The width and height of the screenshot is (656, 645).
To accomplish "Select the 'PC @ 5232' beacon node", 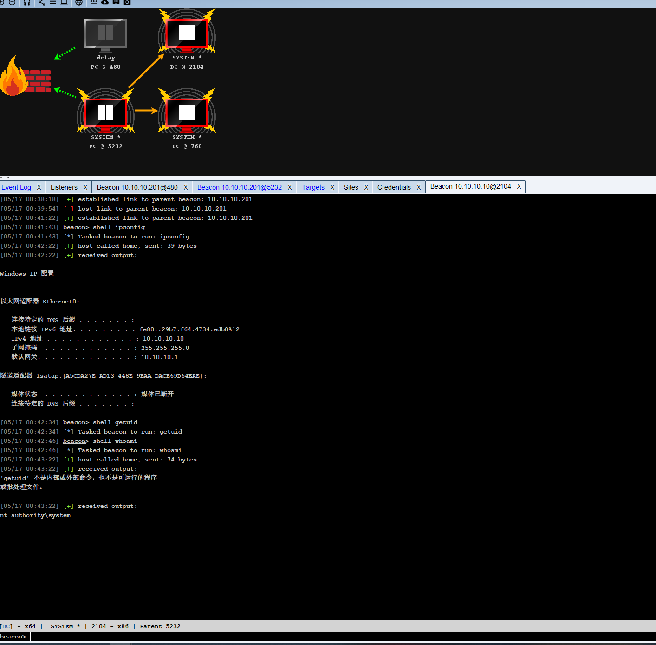I will pos(105,119).
